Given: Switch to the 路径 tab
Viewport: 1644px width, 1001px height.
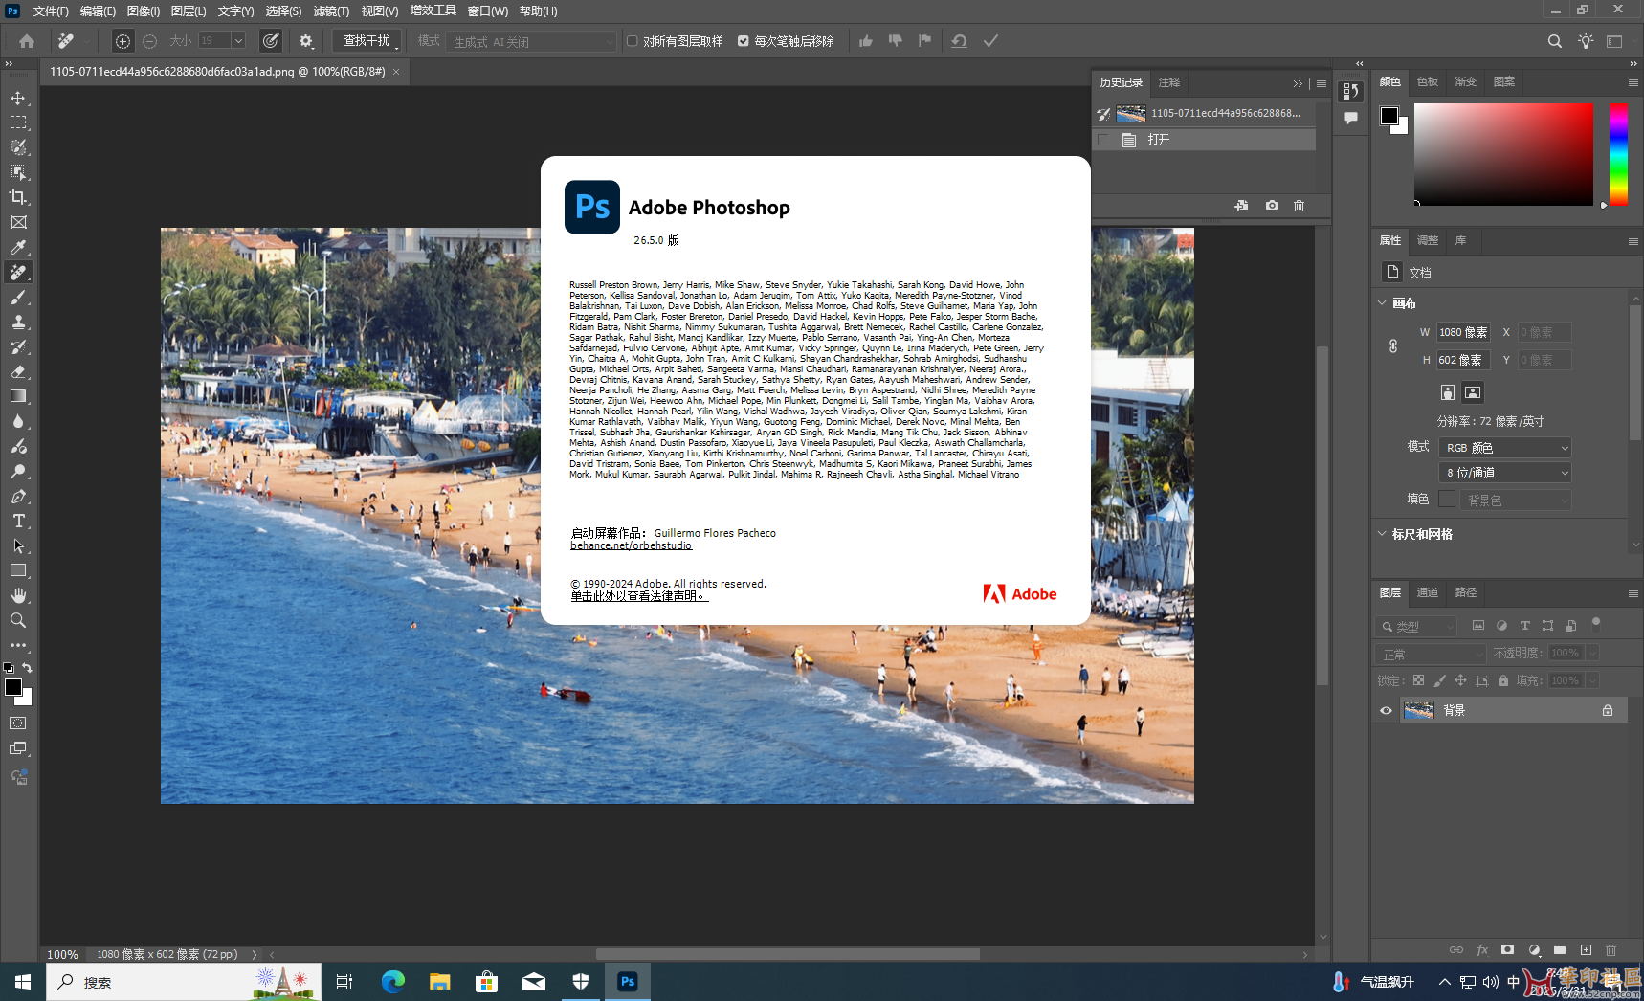Looking at the screenshot, I should coord(1466,592).
